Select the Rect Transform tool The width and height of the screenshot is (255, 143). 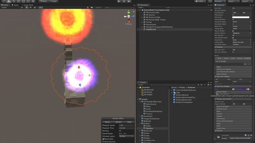(x=24, y=1)
